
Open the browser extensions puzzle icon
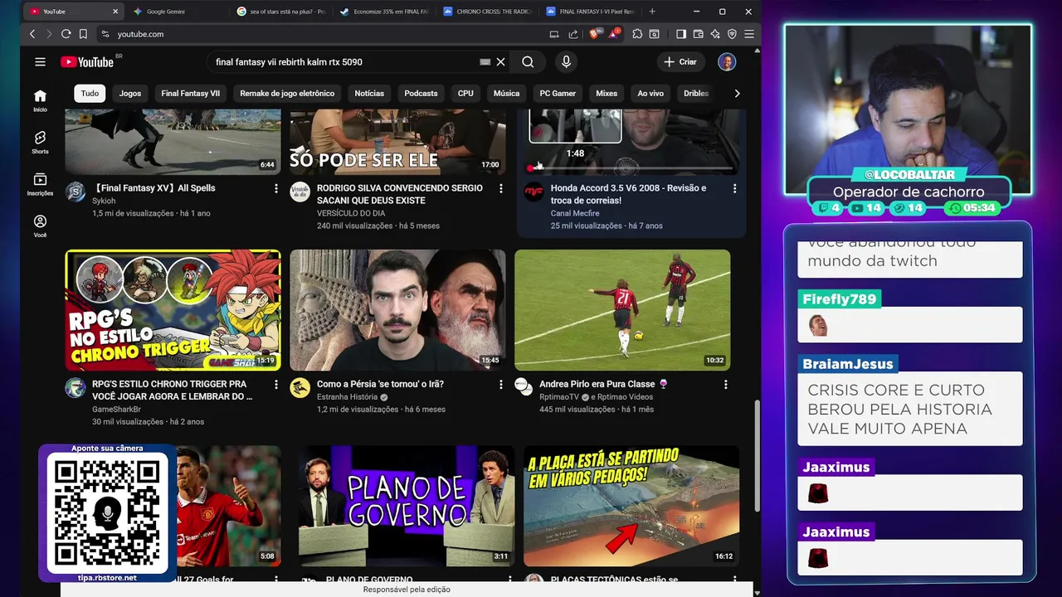coord(637,34)
